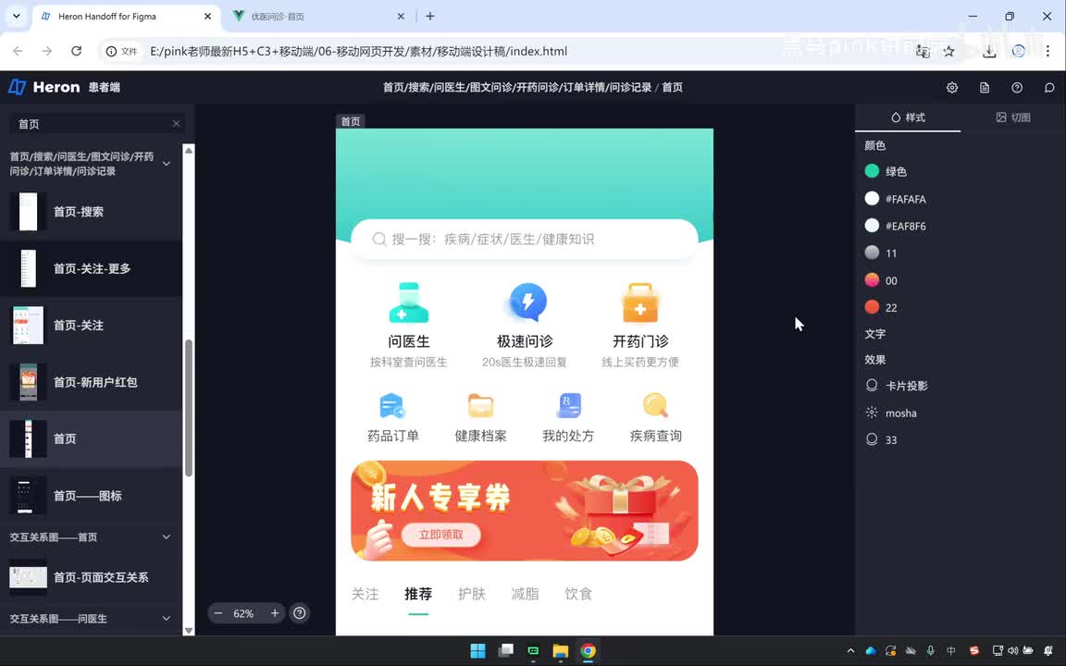This screenshot has width=1066, height=666.
Task: Select the 护肤 tab in the mockup
Action: [x=472, y=594]
